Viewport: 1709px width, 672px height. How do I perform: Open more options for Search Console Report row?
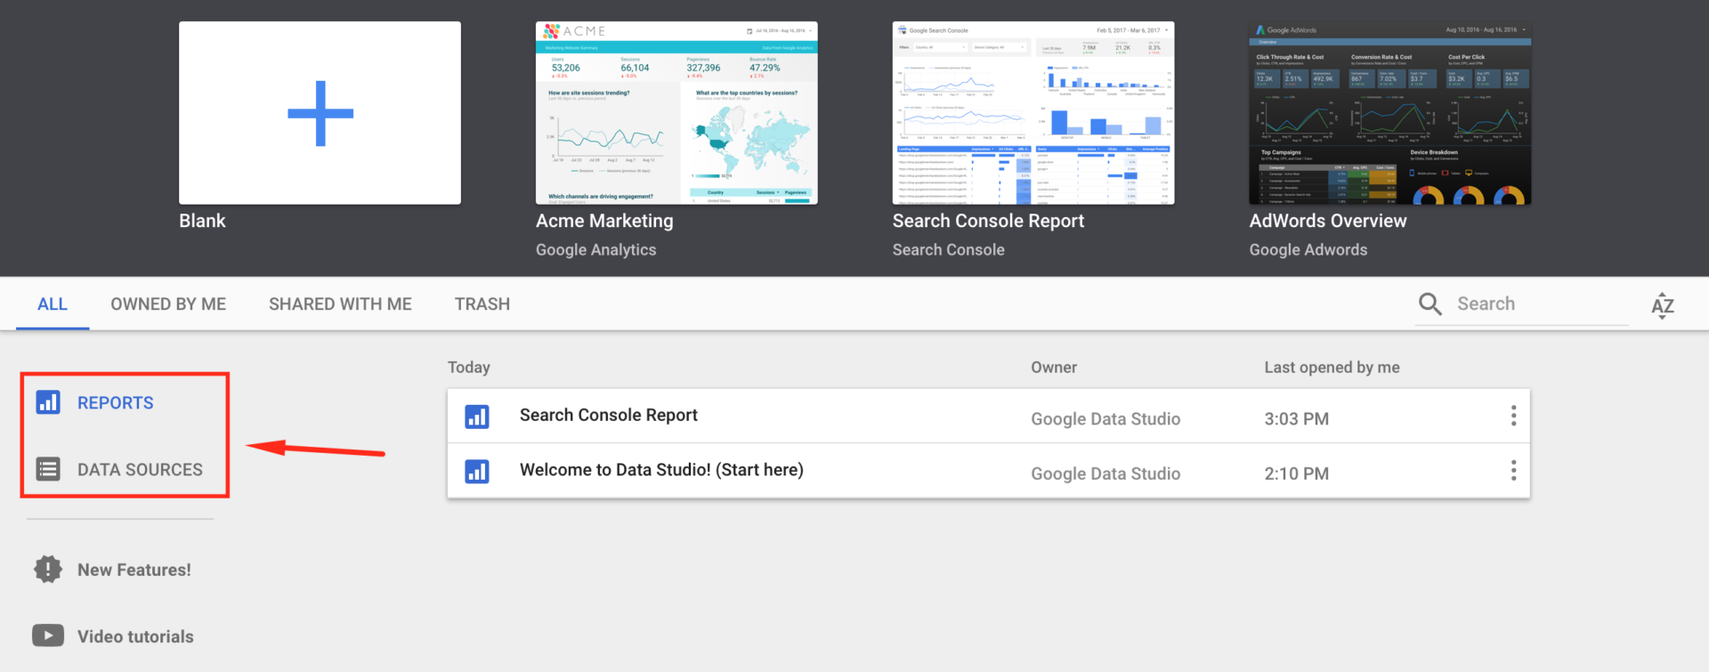pyautogui.click(x=1513, y=416)
